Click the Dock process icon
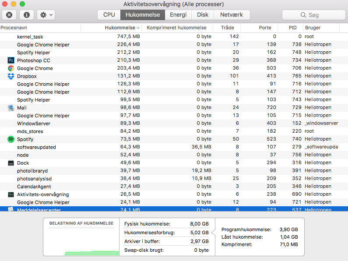348x261 pixels. pyautogui.click(x=11, y=163)
